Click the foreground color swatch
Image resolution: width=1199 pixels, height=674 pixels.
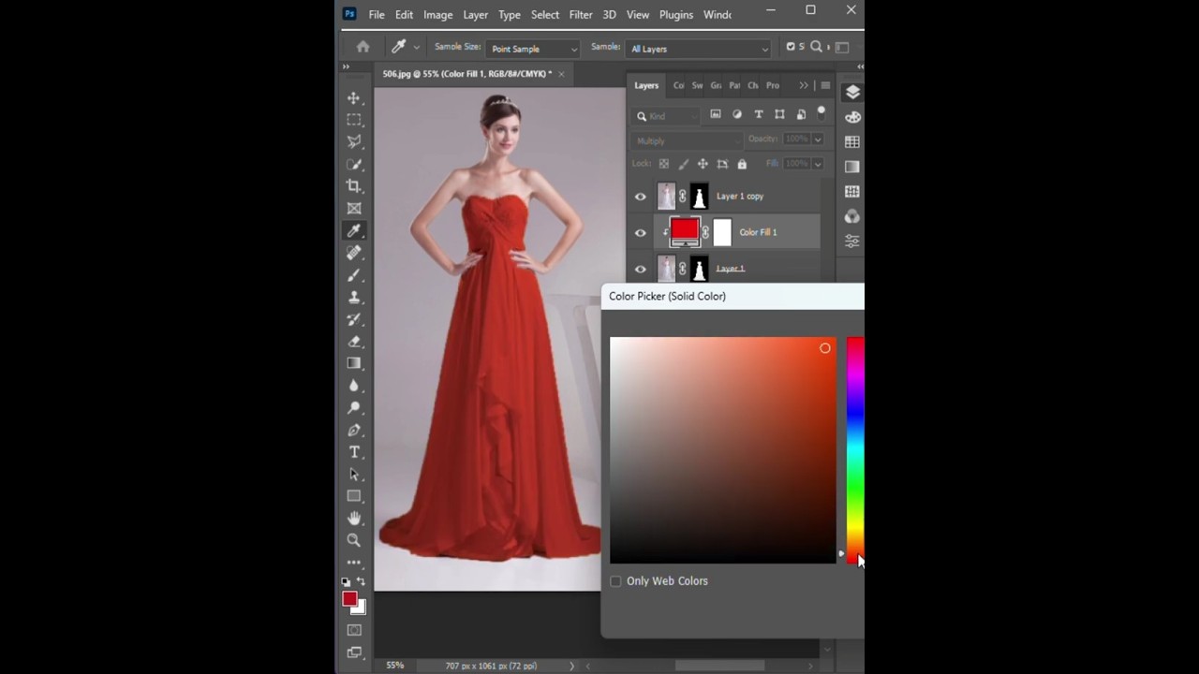point(349,599)
